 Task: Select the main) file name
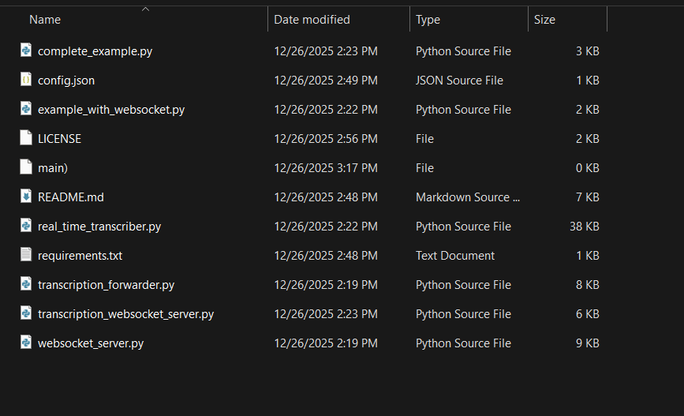coord(53,168)
